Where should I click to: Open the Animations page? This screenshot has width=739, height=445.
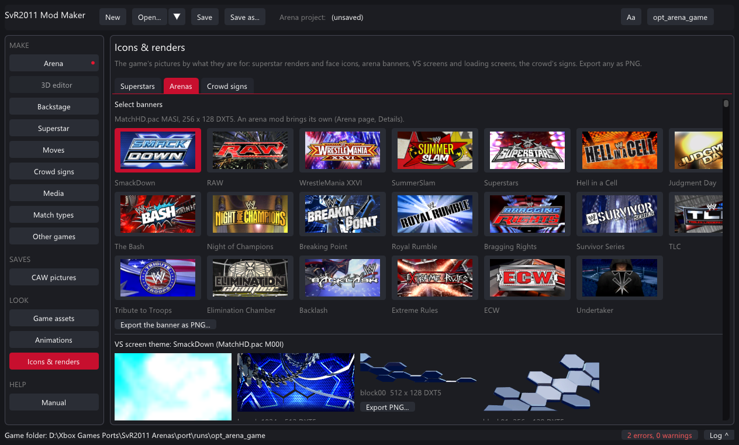coord(54,340)
